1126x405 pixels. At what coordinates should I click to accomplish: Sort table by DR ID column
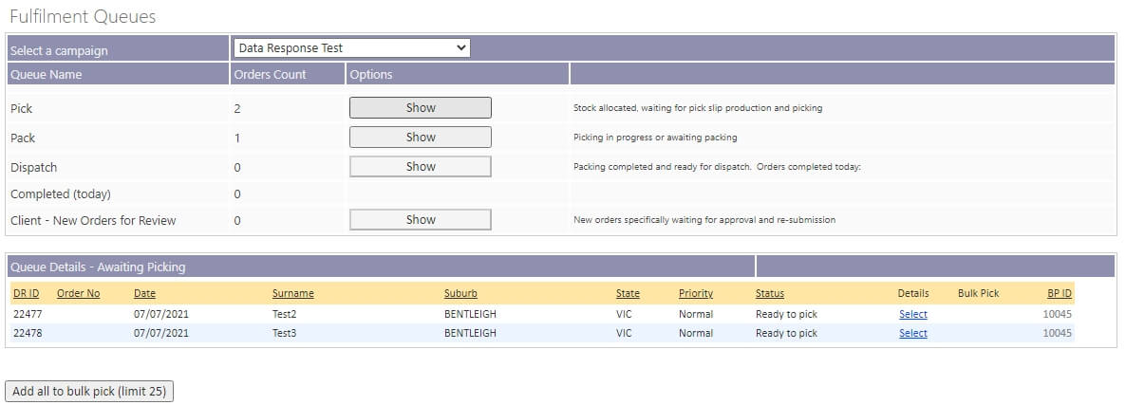pyautogui.click(x=26, y=293)
